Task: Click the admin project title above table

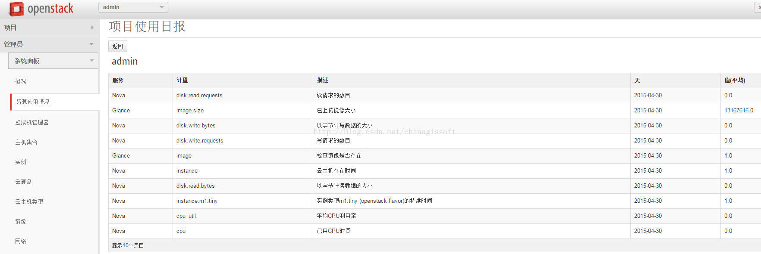Action: [x=125, y=62]
